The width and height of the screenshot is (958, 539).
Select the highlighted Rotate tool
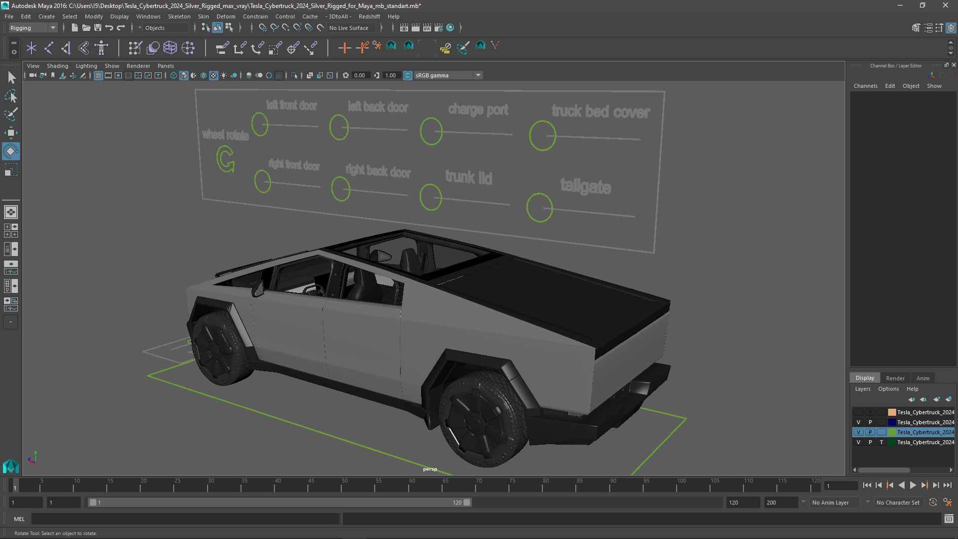(11, 151)
